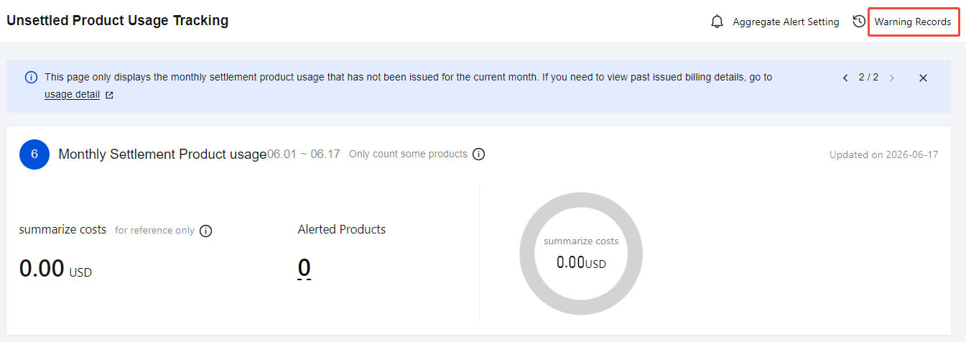Click the Alerted Products count 0
This screenshot has height=342, width=966.
[x=305, y=267]
